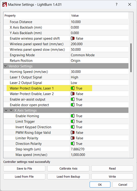Toggle Water Protect Enable, Laser 1 switch
The width and height of the screenshot is (137, 191).
click(73, 88)
